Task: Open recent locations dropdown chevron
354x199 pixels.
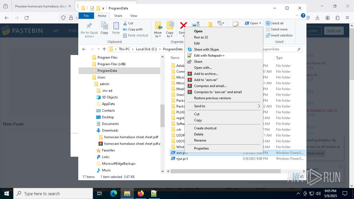Action: point(98,49)
